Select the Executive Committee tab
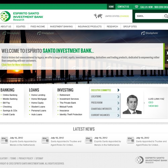 click(x=105, y=90)
